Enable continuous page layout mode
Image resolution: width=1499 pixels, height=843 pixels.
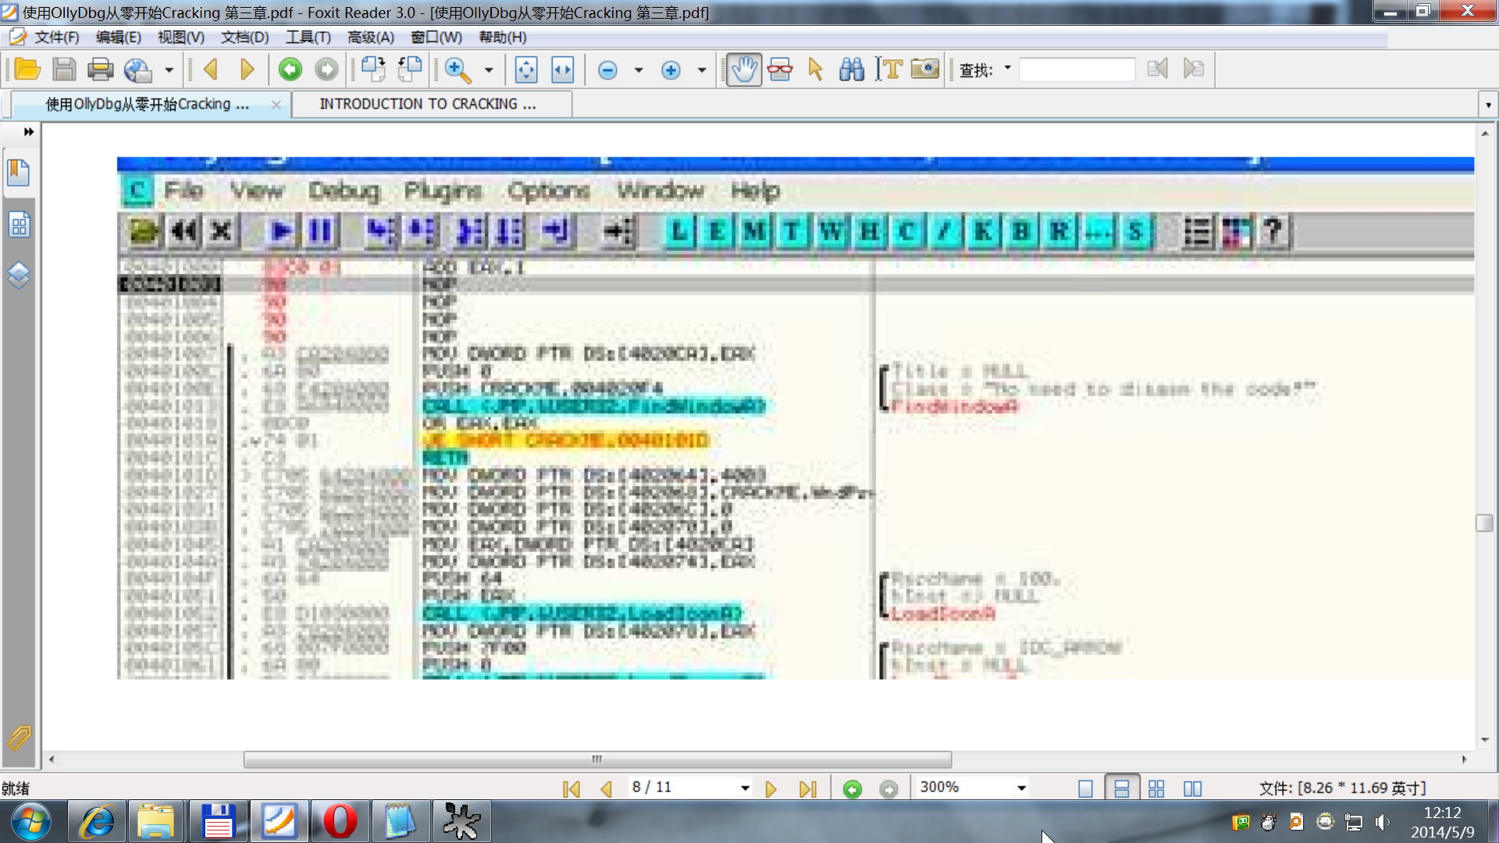click(1121, 788)
